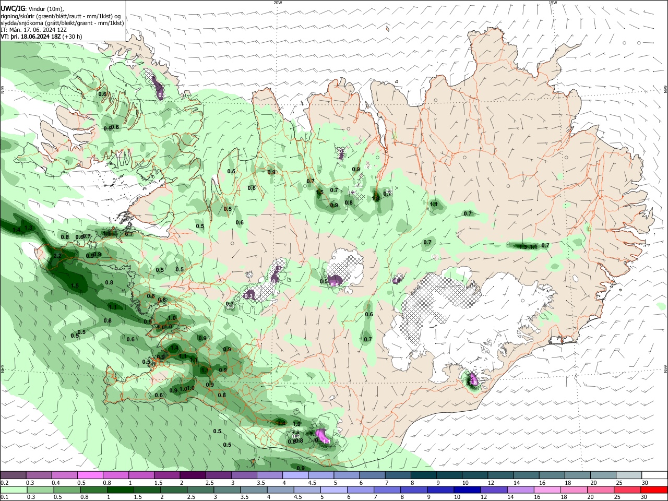Pick the 1.5 magenta-purple snow legend swatch
The height and width of the screenshot is (501, 668).
(x=167, y=475)
